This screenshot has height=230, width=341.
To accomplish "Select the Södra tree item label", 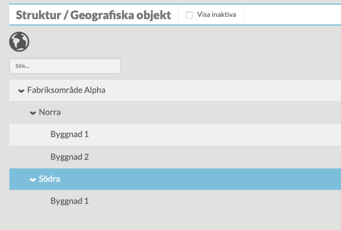I will [49, 179].
